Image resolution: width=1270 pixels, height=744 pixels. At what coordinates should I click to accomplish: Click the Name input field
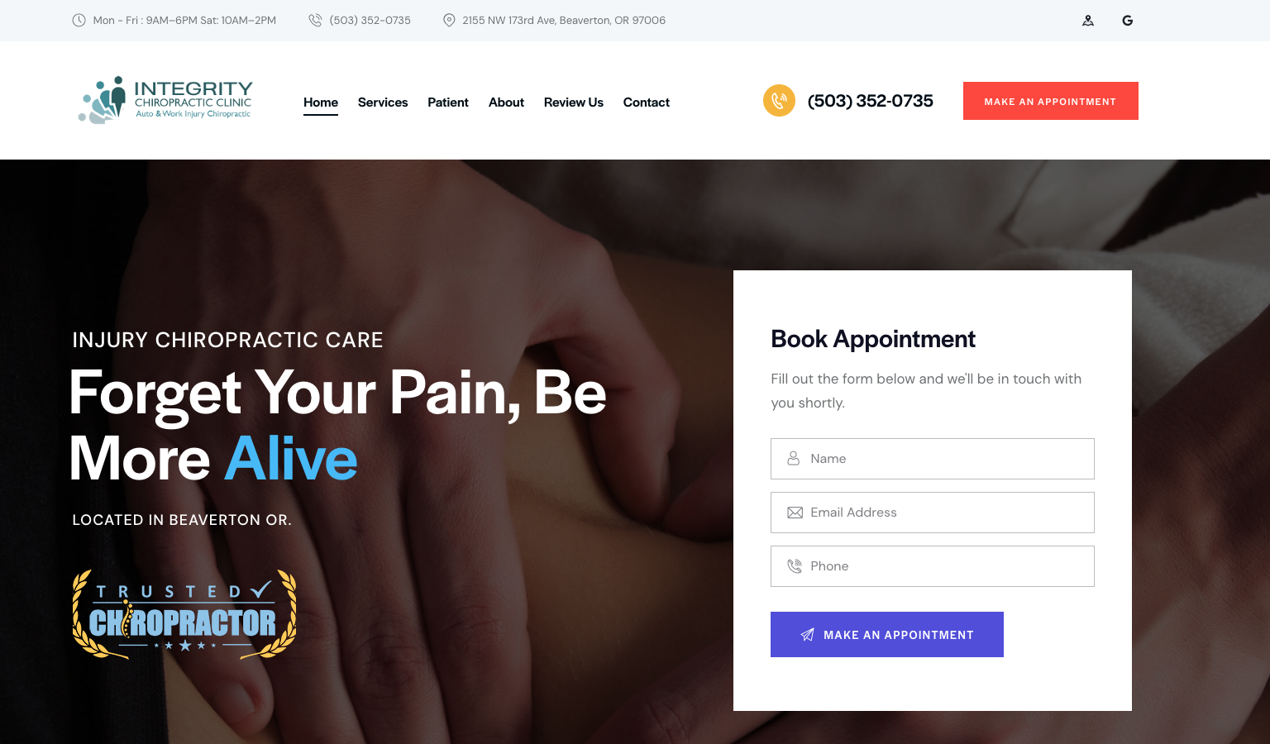click(x=933, y=459)
